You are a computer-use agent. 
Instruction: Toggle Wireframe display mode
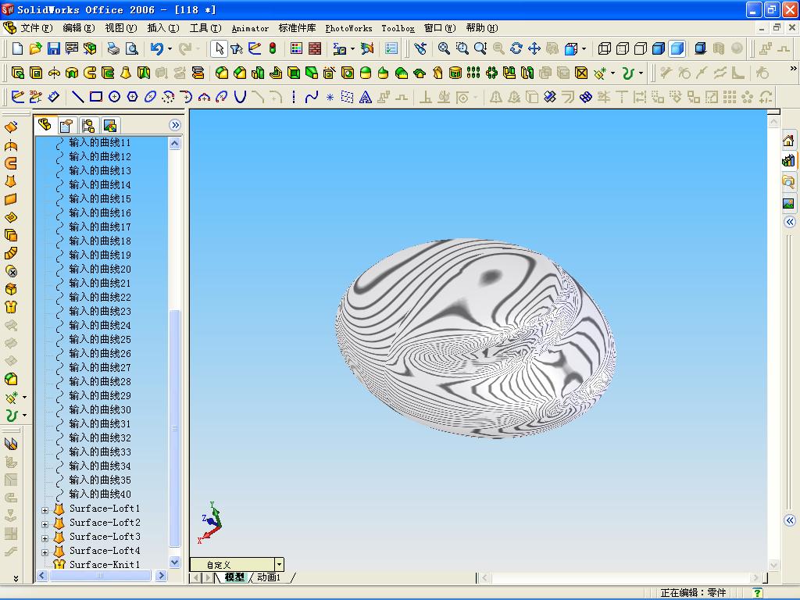(605, 48)
